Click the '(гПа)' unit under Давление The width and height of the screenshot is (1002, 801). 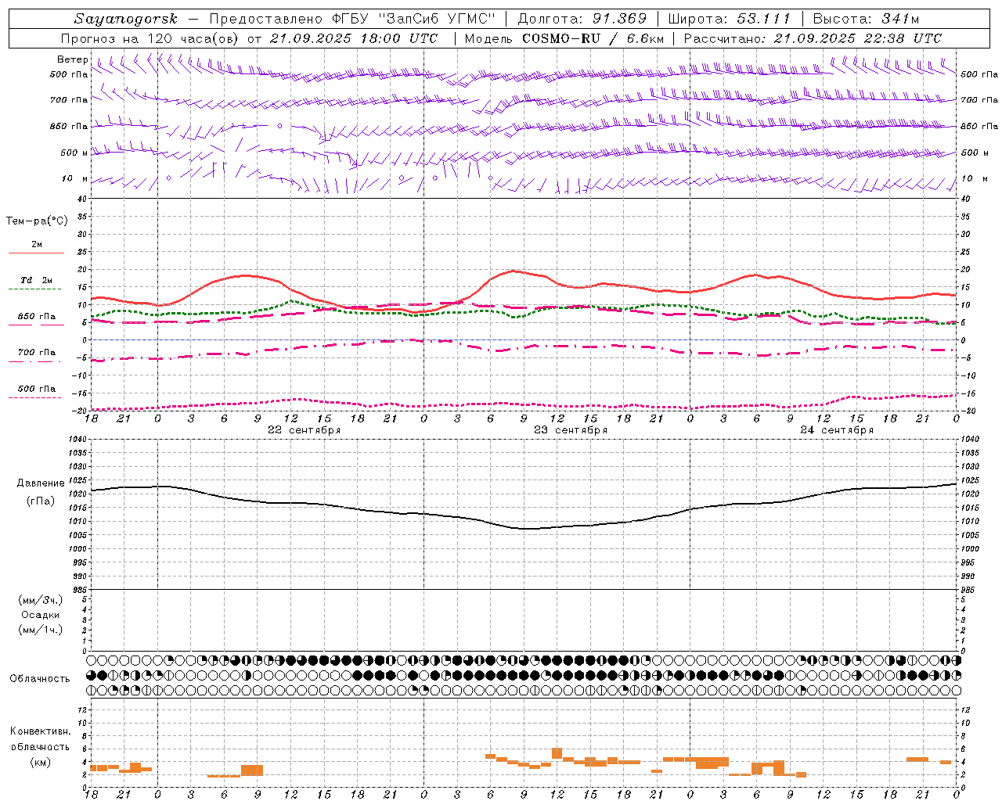click(41, 501)
